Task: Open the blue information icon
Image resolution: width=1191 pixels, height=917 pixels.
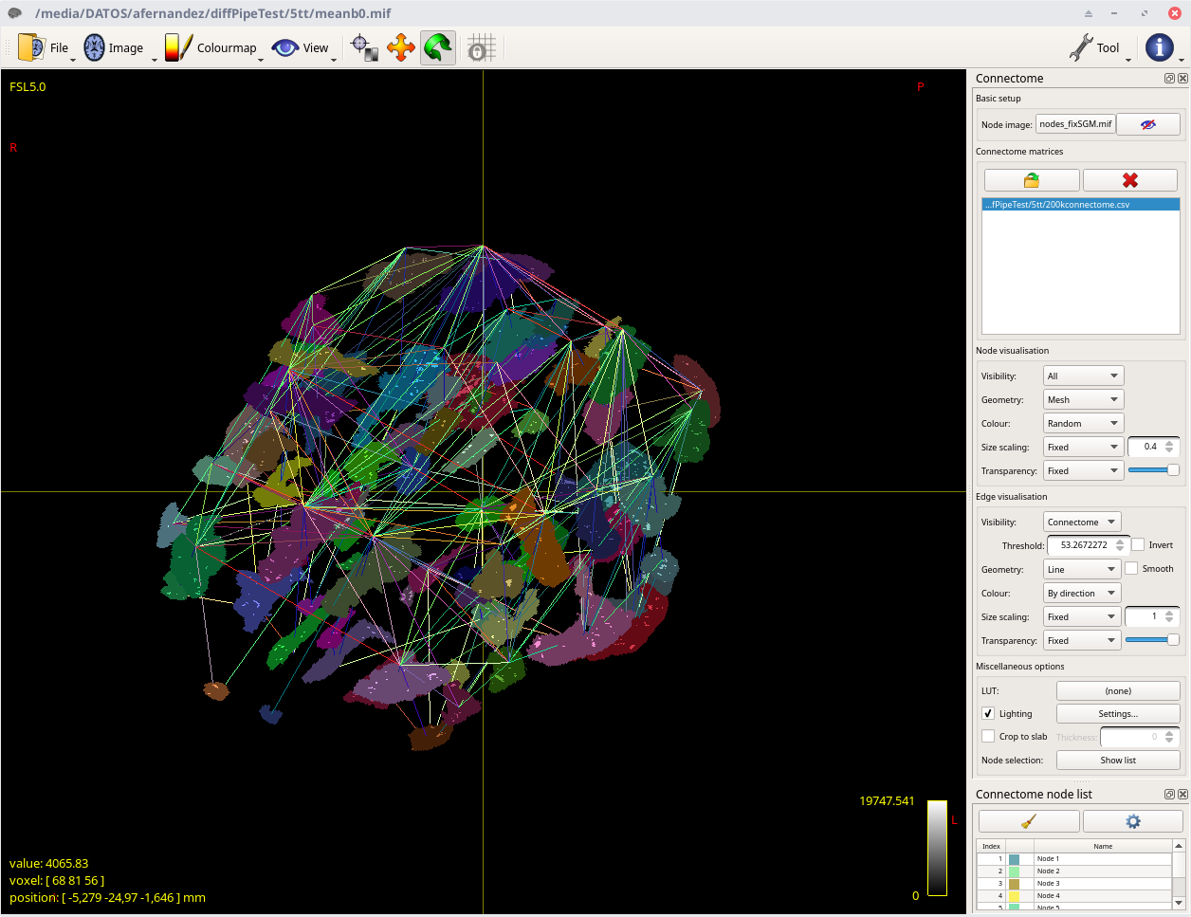Action: (x=1159, y=47)
